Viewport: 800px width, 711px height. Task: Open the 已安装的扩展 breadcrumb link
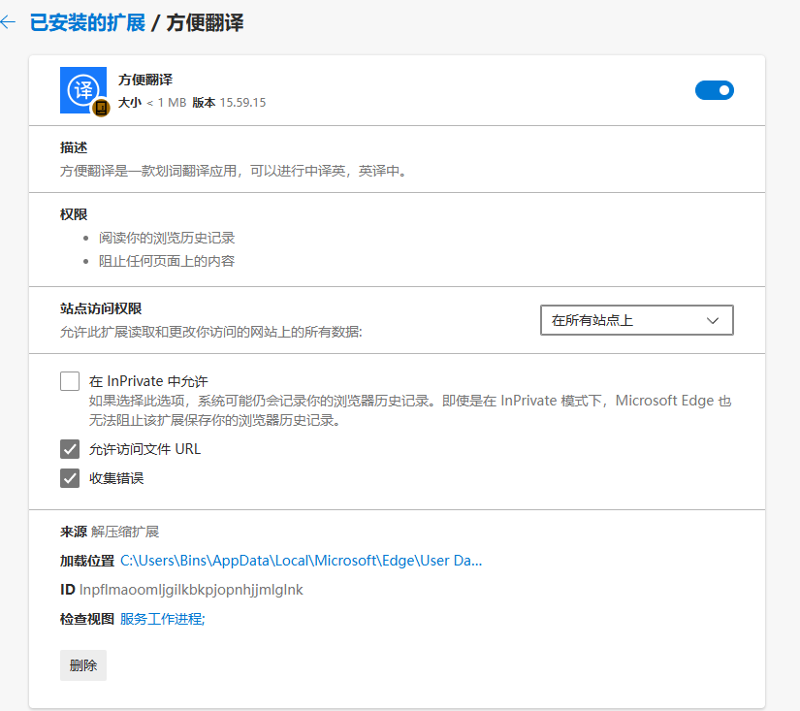87,23
